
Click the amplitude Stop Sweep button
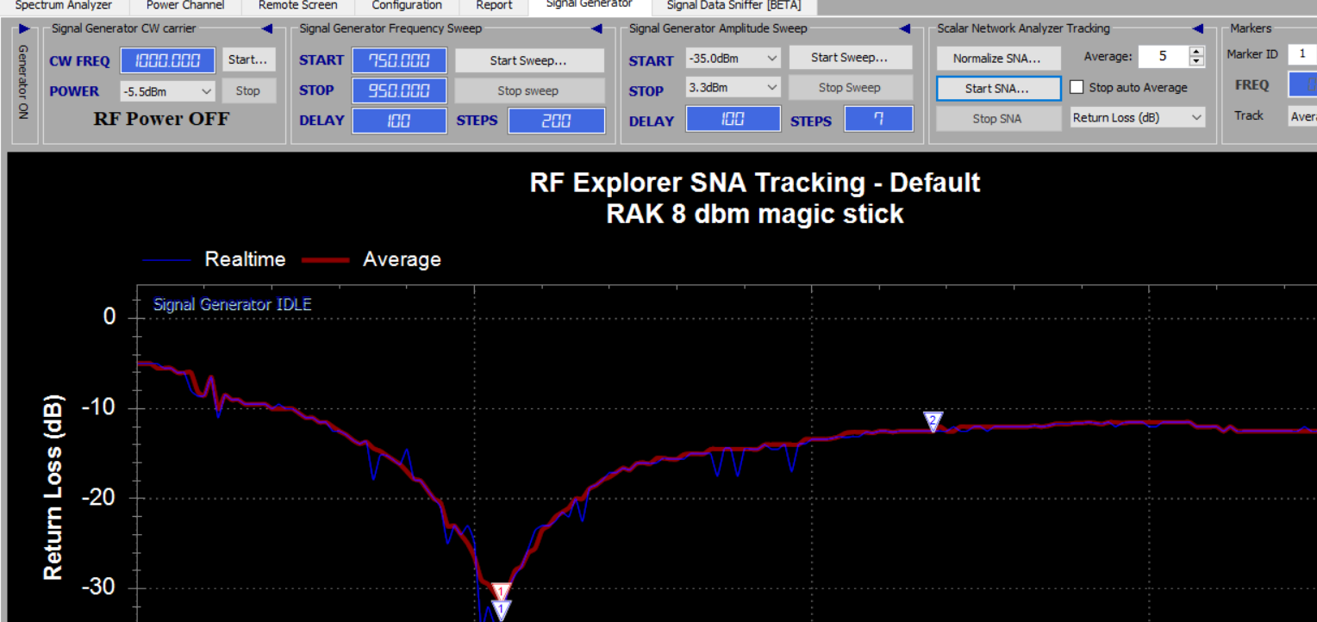pyautogui.click(x=850, y=87)
